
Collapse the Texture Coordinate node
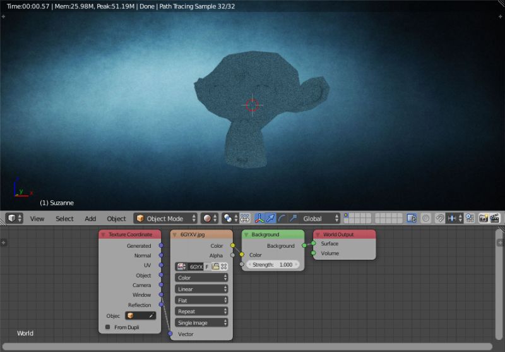pyautogui.click(x=103, y=234)
